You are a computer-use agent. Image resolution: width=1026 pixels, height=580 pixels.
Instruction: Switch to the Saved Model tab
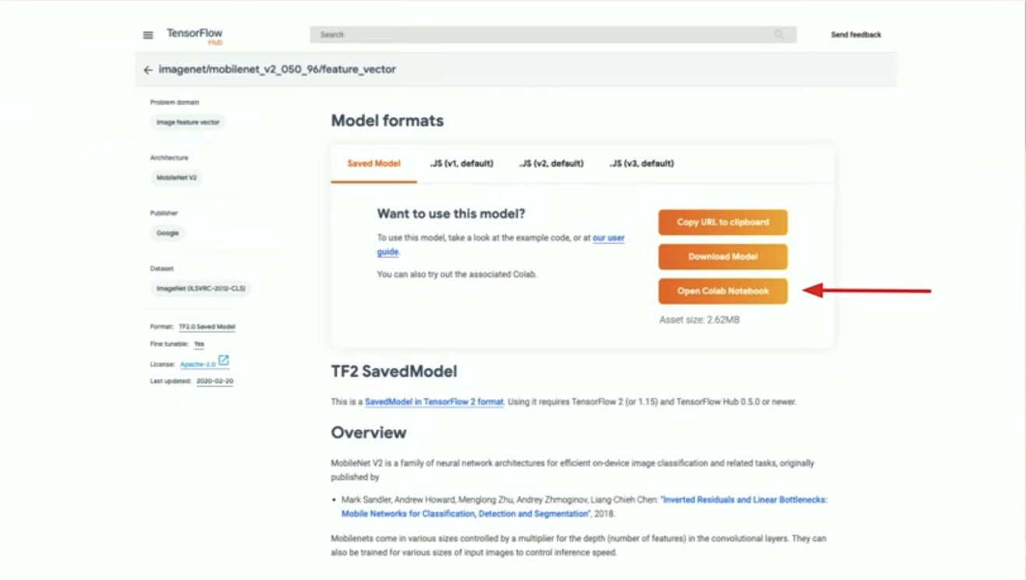click(x=373, y=164)
